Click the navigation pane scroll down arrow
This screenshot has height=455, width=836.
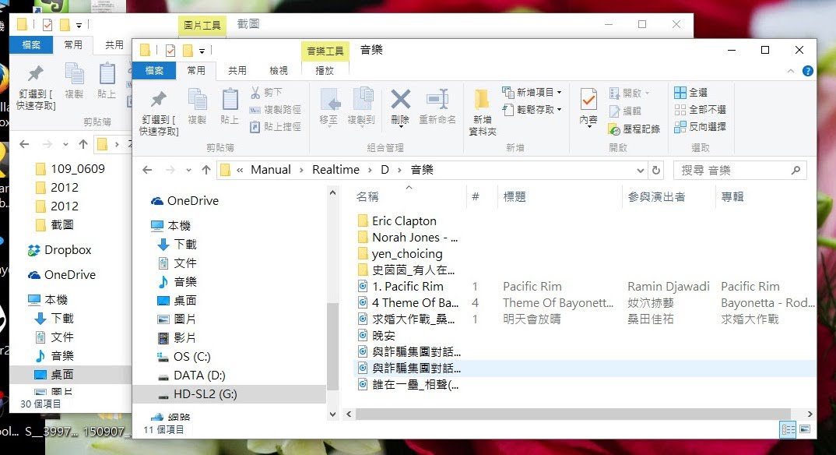332,414
